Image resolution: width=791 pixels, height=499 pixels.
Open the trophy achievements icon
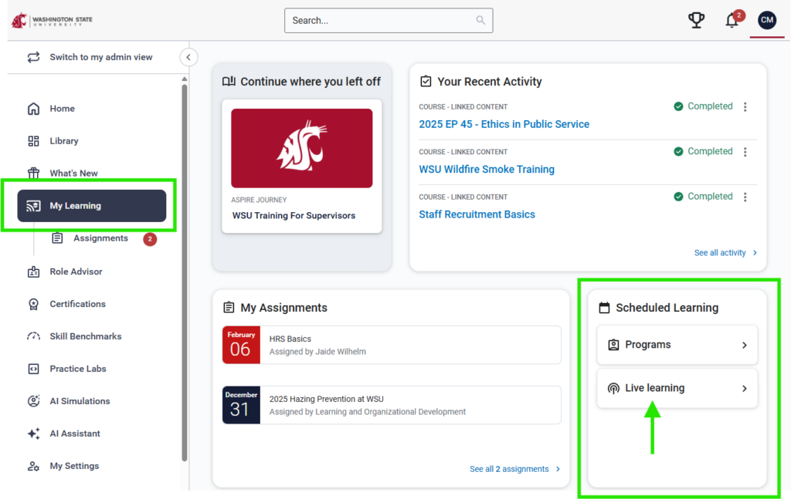pyautogui.click(x=696, y=20)
